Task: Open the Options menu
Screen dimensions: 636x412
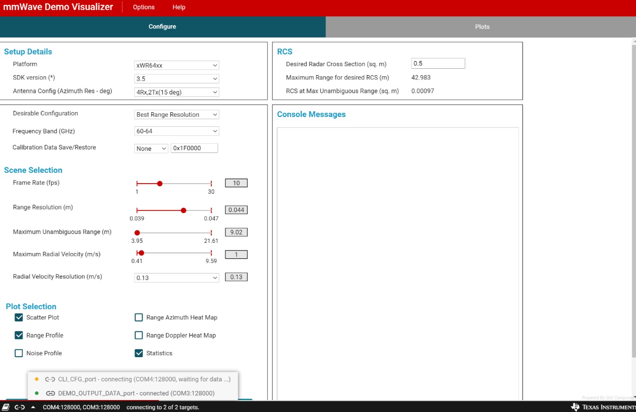Action: (143, 7)
